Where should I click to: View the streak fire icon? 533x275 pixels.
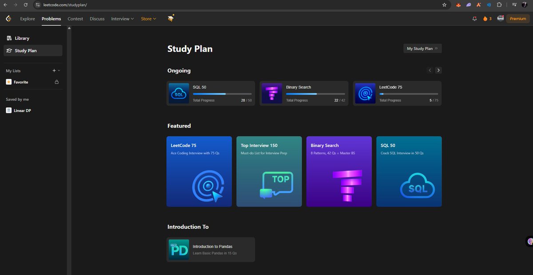point(485,19)
